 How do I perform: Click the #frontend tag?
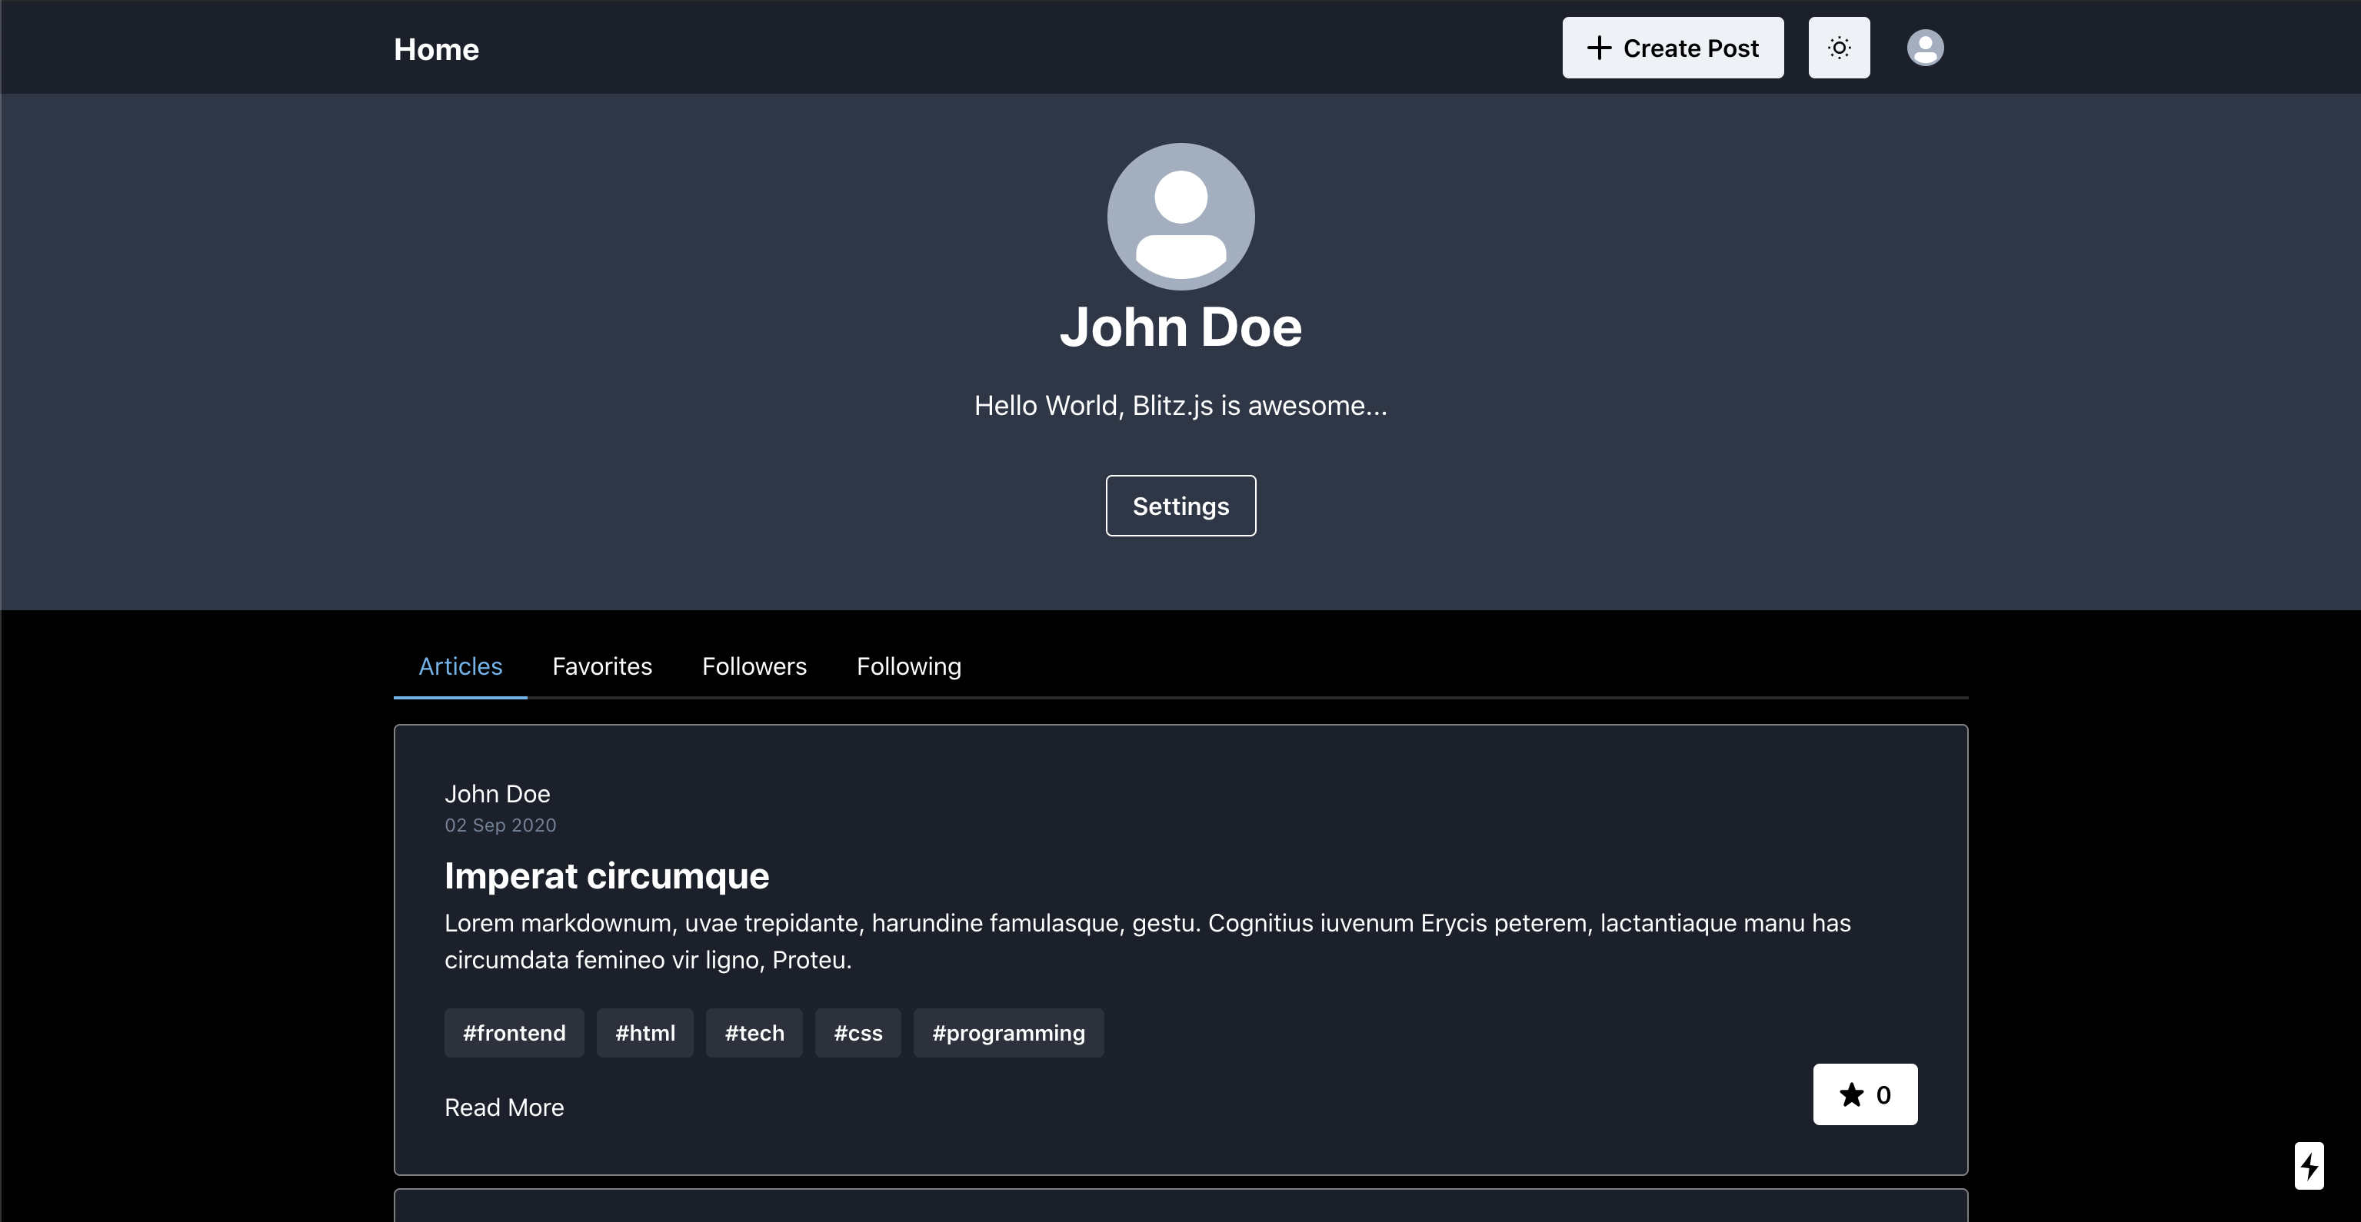pyautogui.click(x=514, y=1033)
